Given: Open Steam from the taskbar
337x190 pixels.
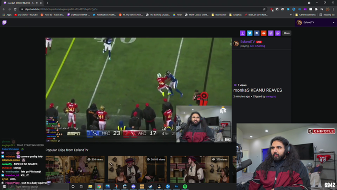Looking at the screenshot, I should point(151,186).
